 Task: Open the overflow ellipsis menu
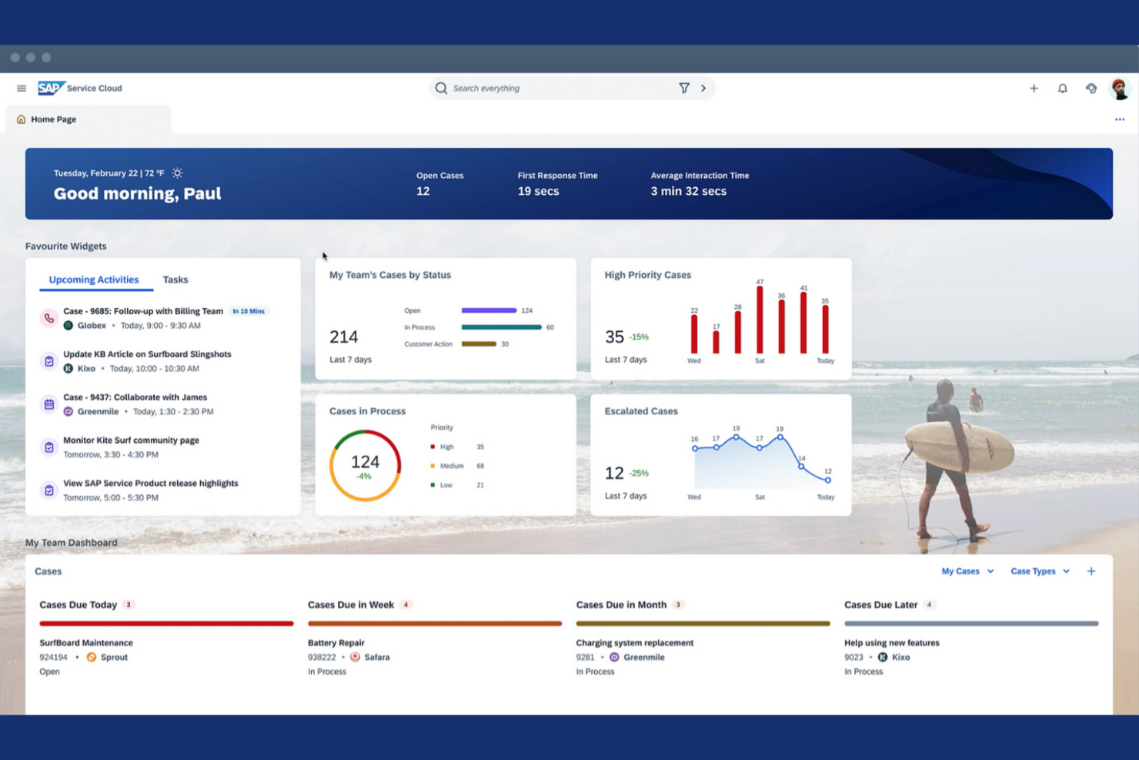[x=1120, y=119]
